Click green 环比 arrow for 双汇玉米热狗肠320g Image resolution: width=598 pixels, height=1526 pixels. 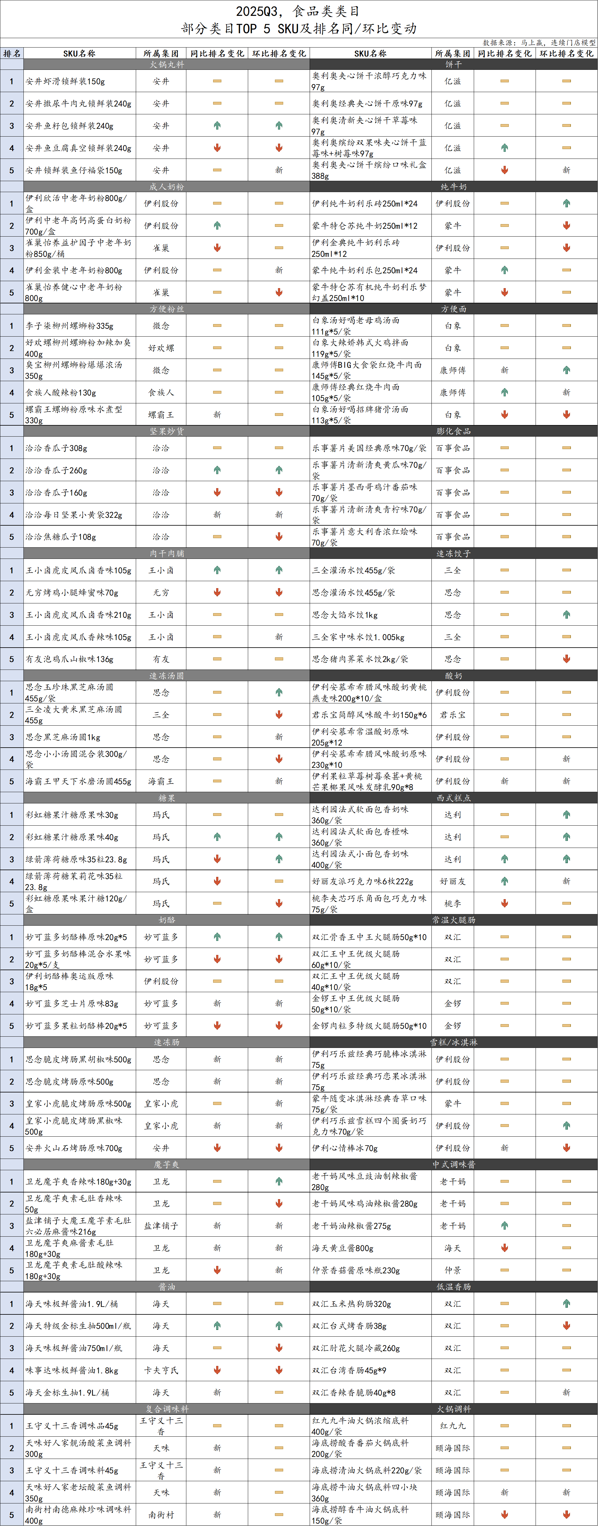(566, 1303)
